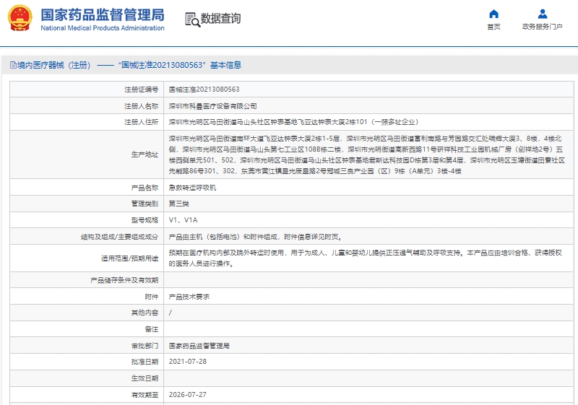Screen dimensions: 578x405
Task: Click the 境内医疗器械（注册） breadcrumb
Action: coord(53,65)
